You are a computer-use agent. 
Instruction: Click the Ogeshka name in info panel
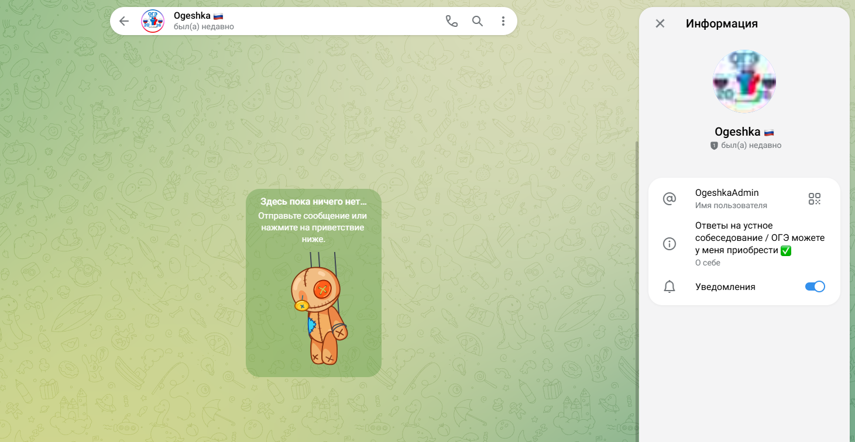(737, 132)
